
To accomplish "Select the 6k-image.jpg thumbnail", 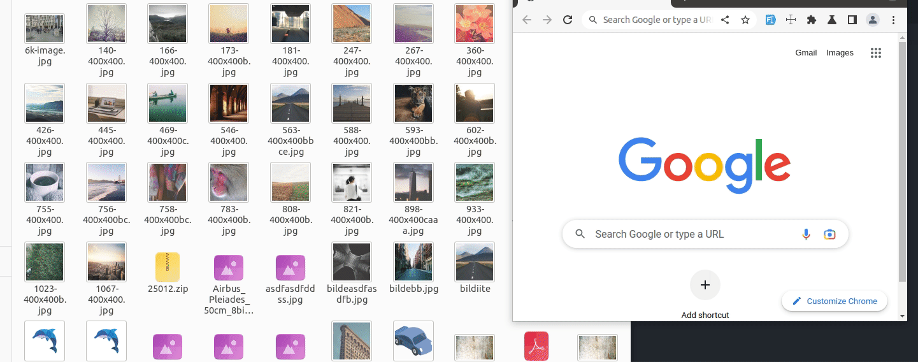I will [45, 28].
